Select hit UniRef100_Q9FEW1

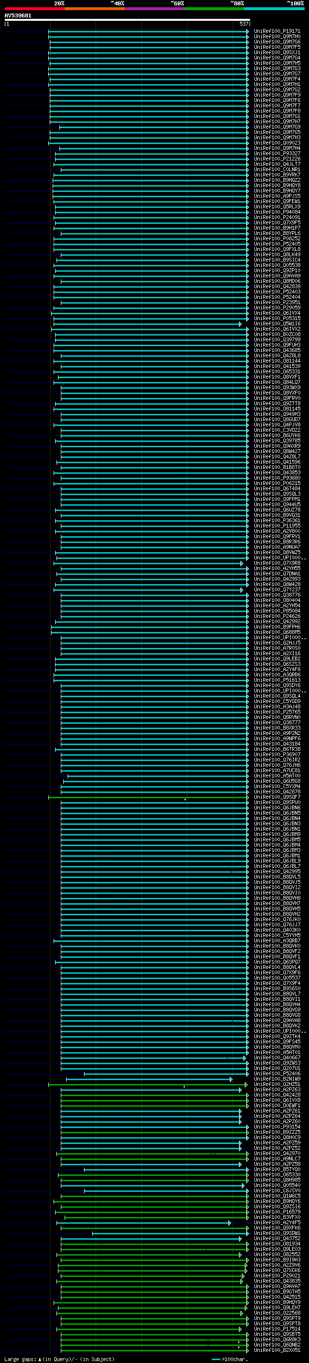click(x=277, y=202)
